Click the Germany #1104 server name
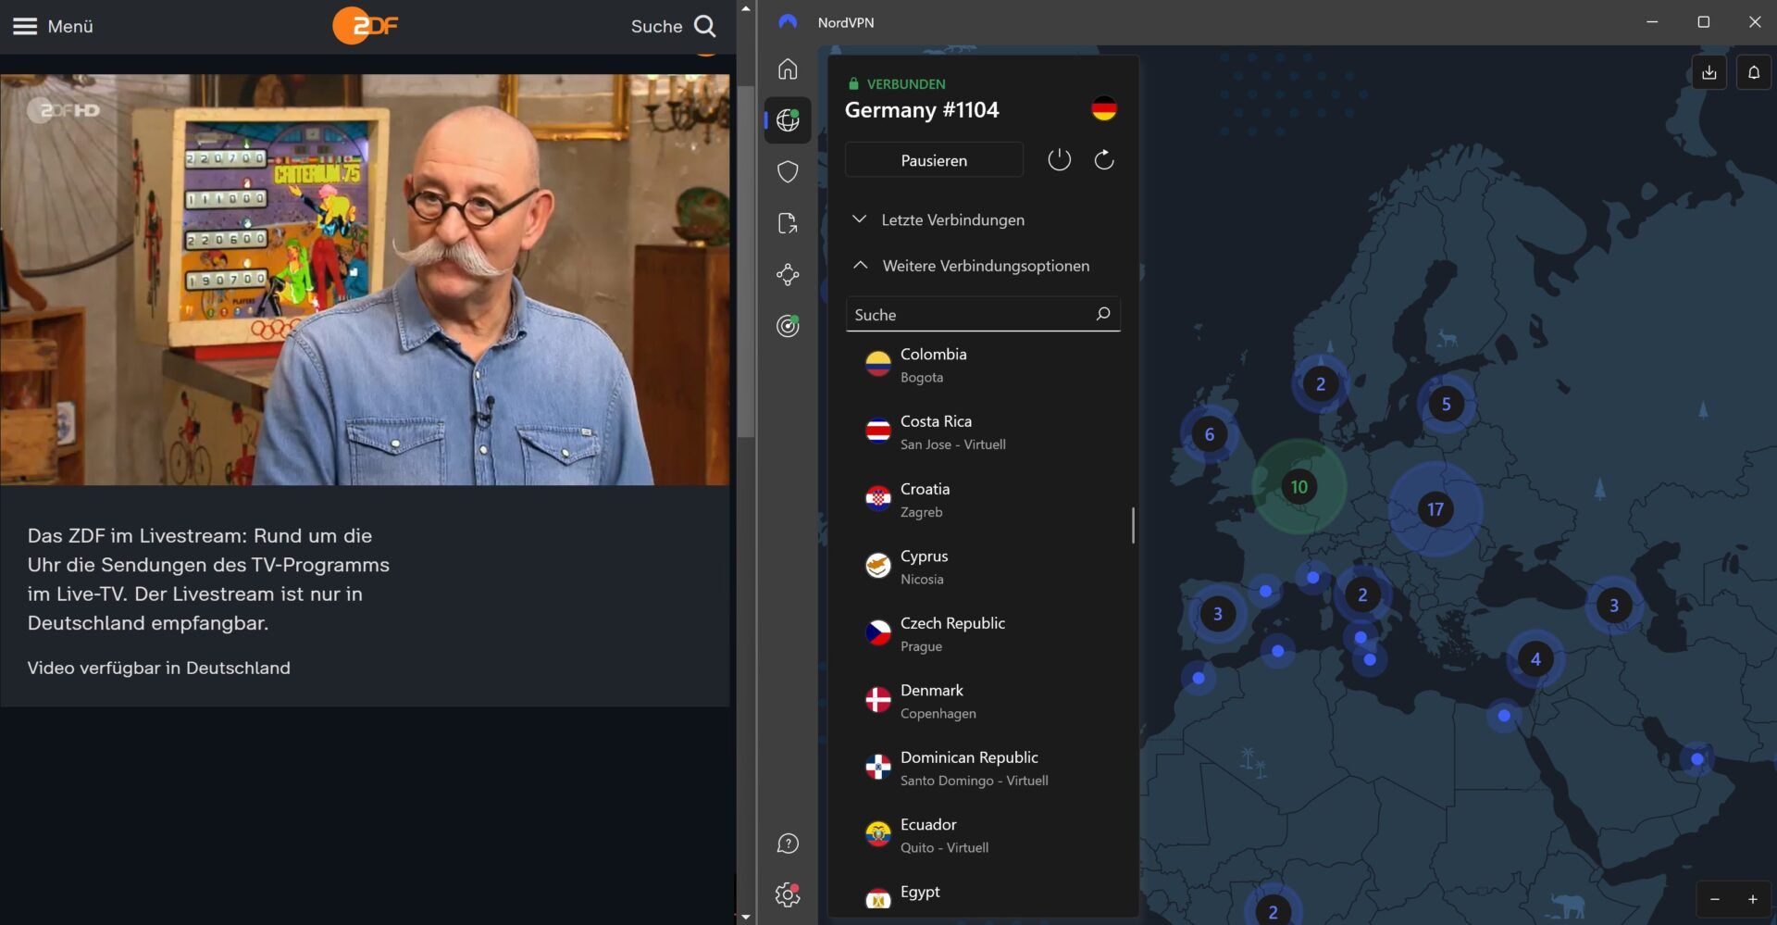 (x=922, y=110)
